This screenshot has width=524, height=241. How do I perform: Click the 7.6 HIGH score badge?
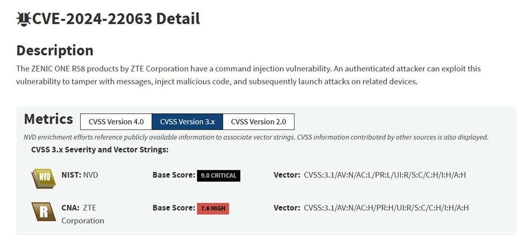(213, 208)
